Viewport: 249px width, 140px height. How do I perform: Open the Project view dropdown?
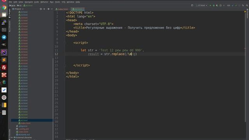tap(18, 9)
